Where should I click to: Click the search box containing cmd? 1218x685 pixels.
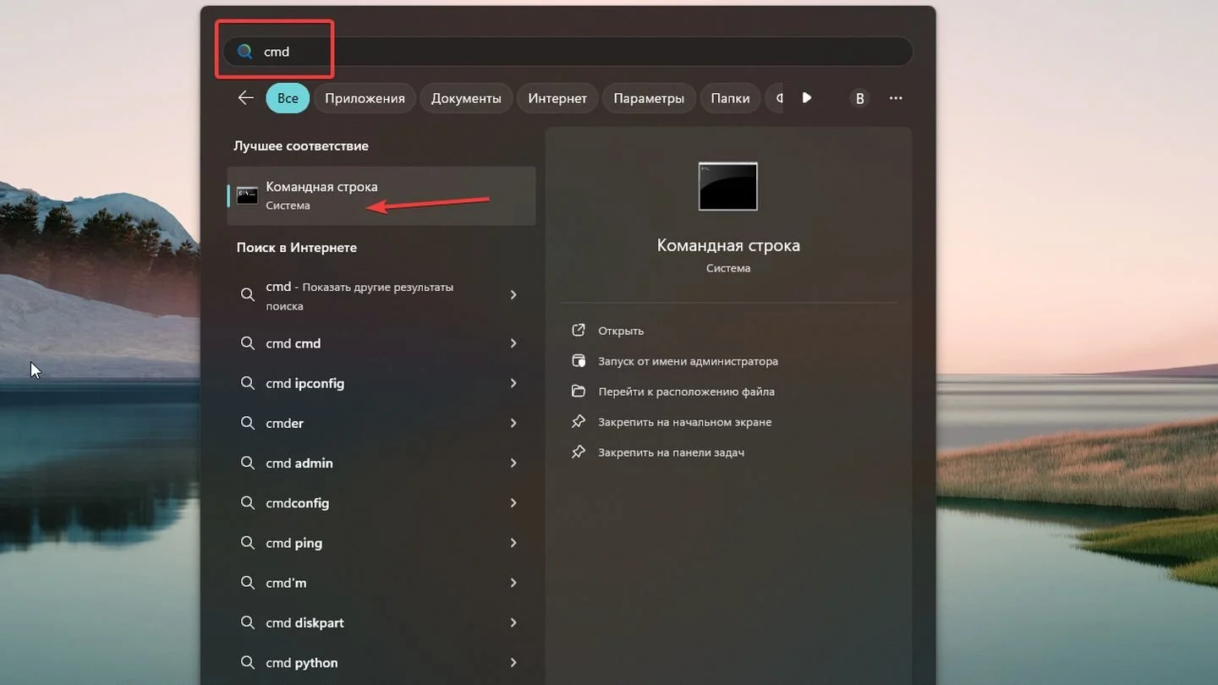pyautogui.click(x=568, y=52)
